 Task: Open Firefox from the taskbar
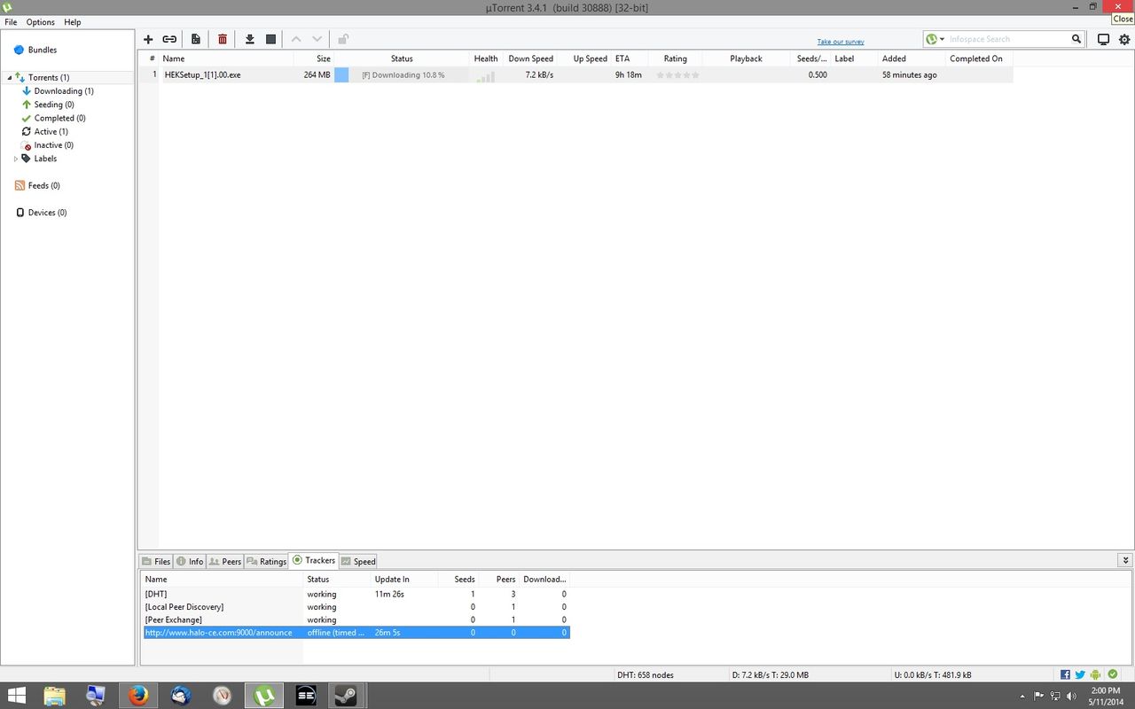point(137,696)
